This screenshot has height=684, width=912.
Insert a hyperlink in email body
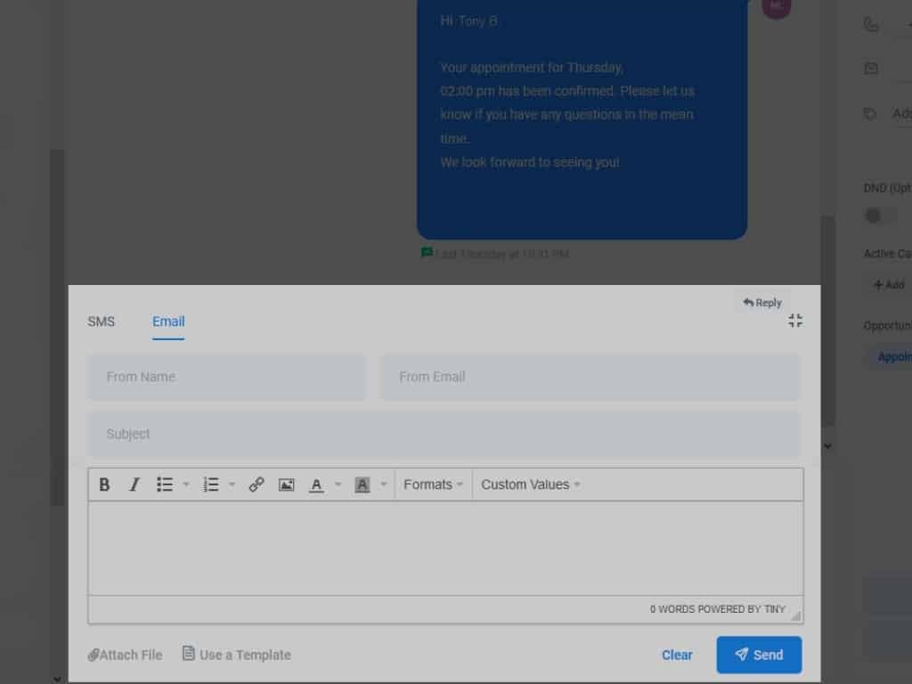256,484
